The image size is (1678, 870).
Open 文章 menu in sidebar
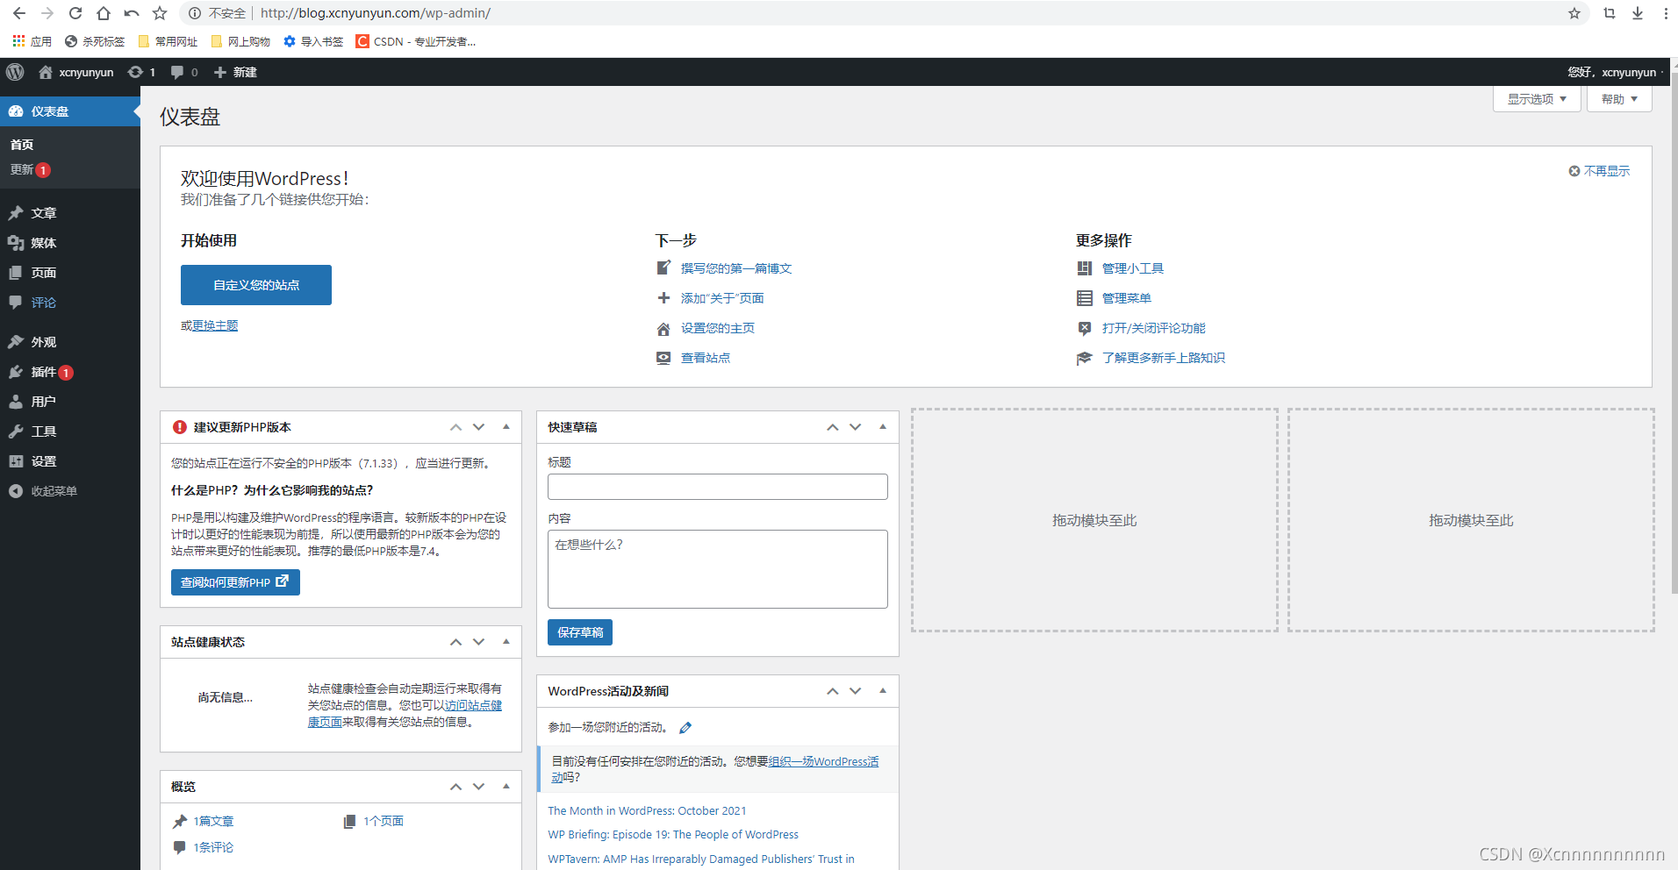[70, 213]
